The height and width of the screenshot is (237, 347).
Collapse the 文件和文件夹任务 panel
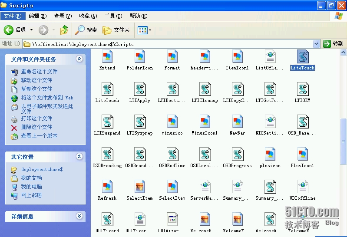tap(79, 59)
